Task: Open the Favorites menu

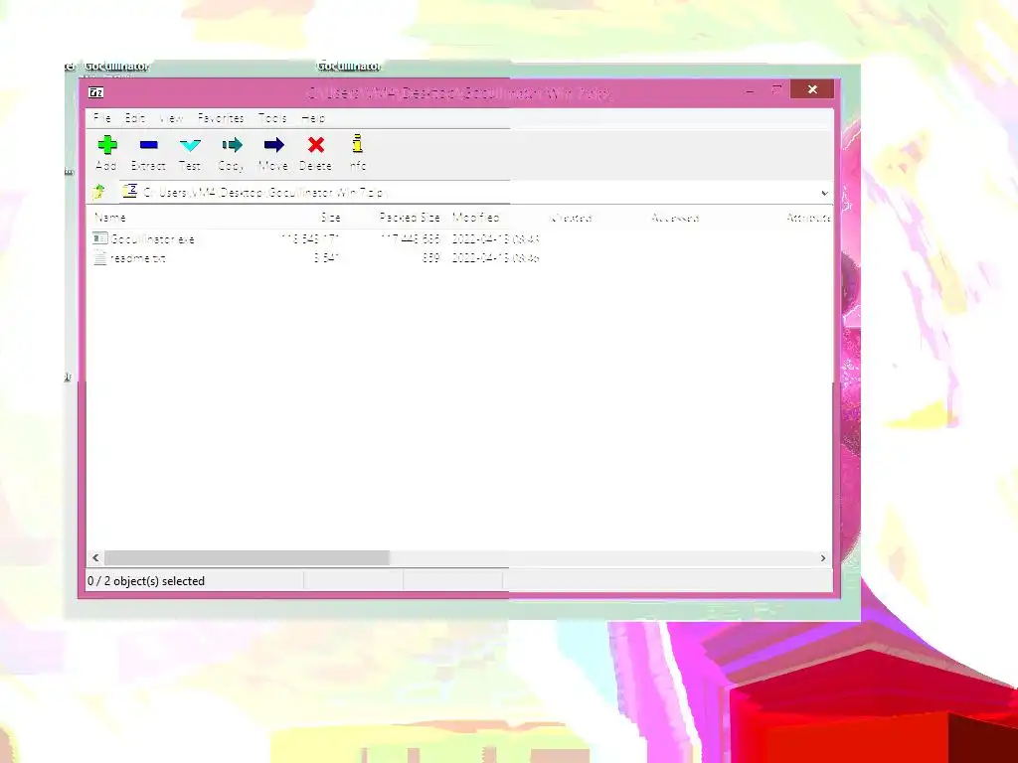Action: click(x=221, y=118)
